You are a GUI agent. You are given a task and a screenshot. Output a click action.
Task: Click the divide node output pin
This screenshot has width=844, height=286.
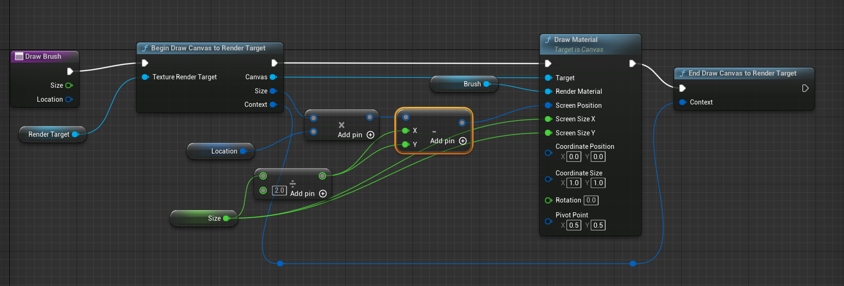322,176
